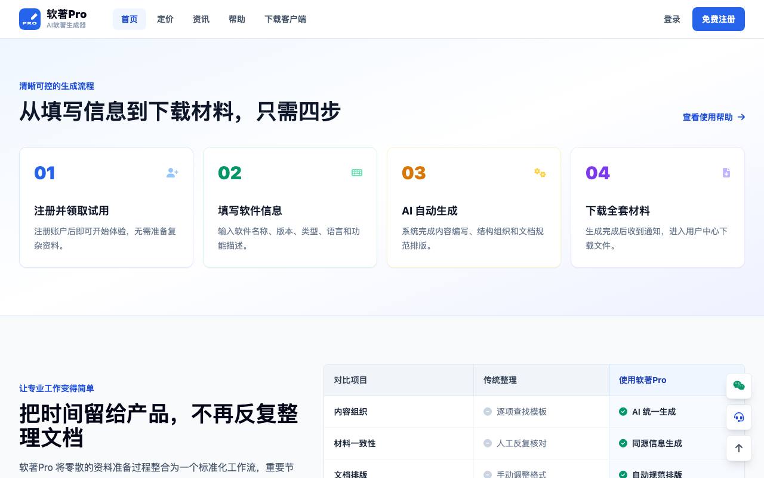Open the 帮助 nav item
This screenshot has height=478, width=764.
click(x=237, y=19)
